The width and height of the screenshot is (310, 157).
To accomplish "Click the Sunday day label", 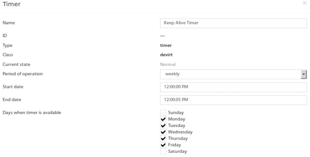I will [x=176, y=113].
